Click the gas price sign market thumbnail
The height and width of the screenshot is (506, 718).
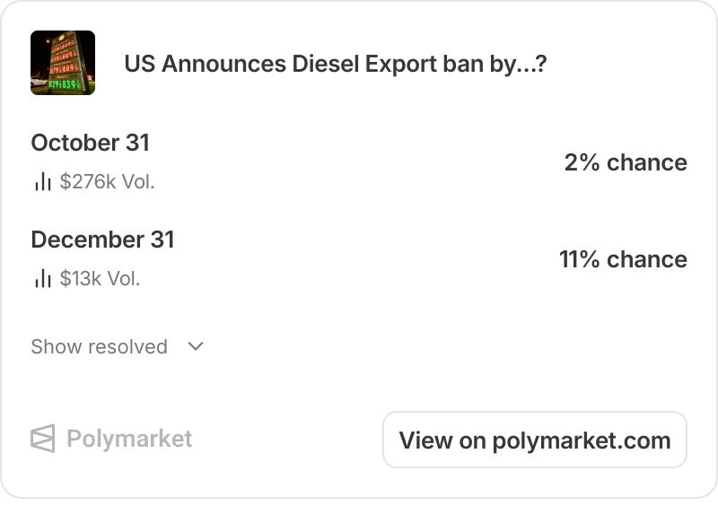[x=63, y=63]
